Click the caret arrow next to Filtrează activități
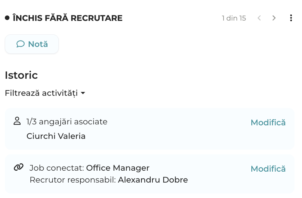 (83, 93)
